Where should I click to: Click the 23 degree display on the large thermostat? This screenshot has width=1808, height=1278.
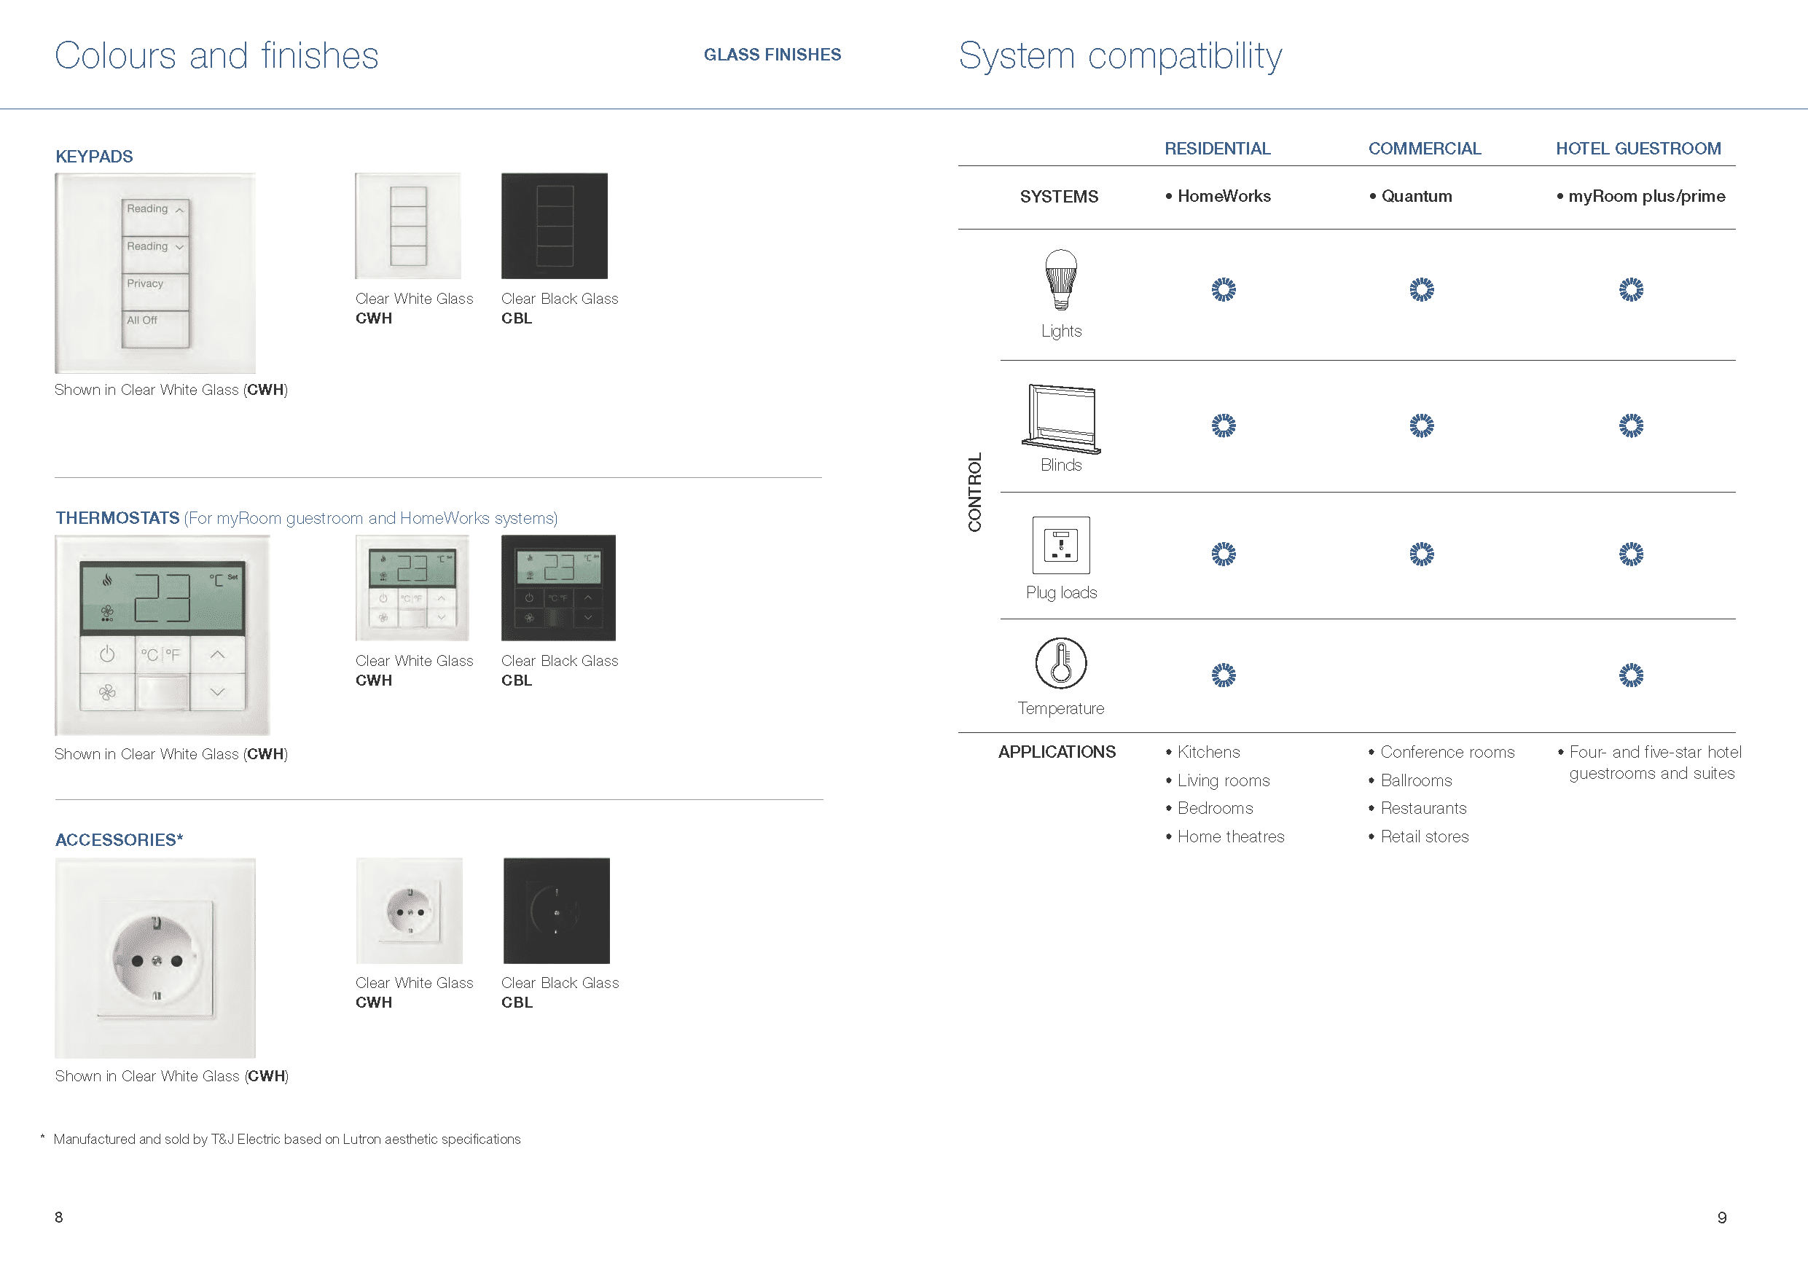point(163,597)
